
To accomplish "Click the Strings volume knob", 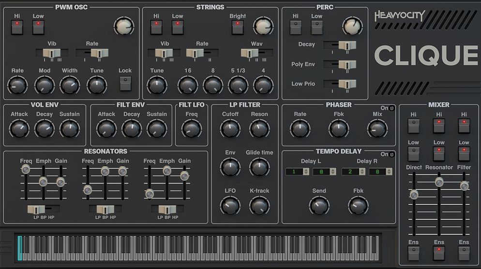I will [263, 26].
